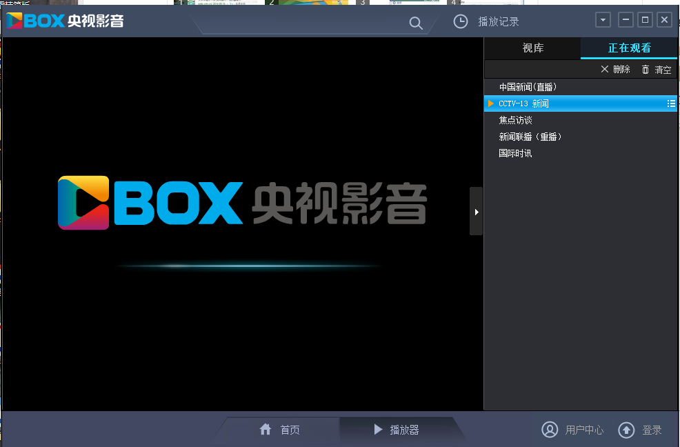The image size is (680, 447).
Task: Click the trash icon next to 清空
Action: click(x=646, y=69)
